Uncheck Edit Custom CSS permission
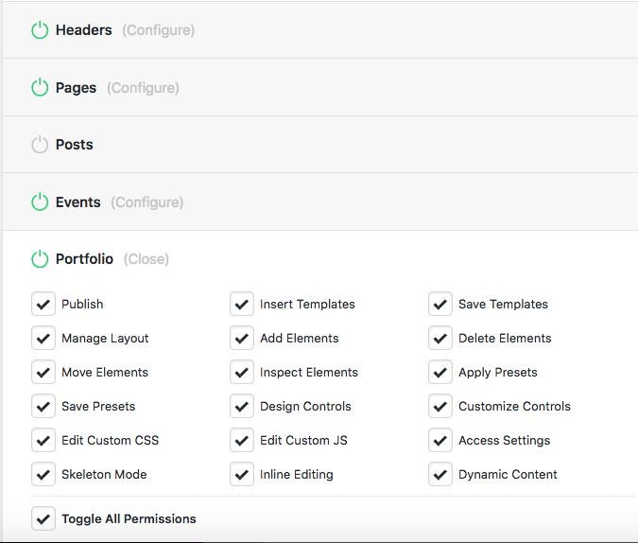638x543 pixels. tap(43, 440)
